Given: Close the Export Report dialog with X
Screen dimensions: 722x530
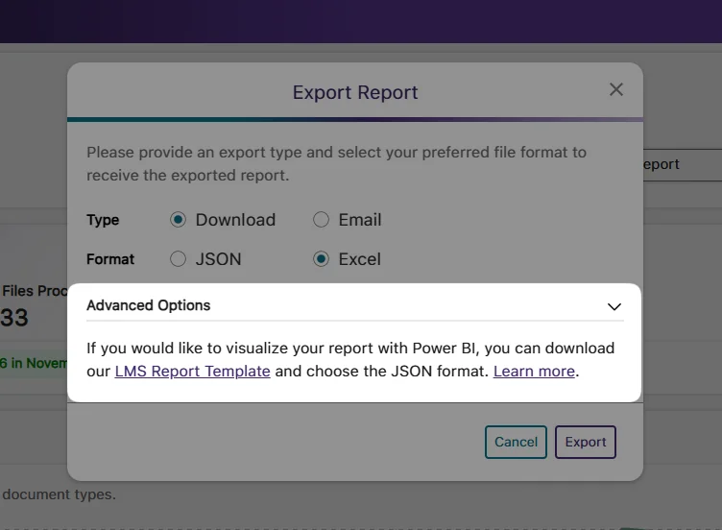Looking at the screenshot, I should tap(616, 89).
